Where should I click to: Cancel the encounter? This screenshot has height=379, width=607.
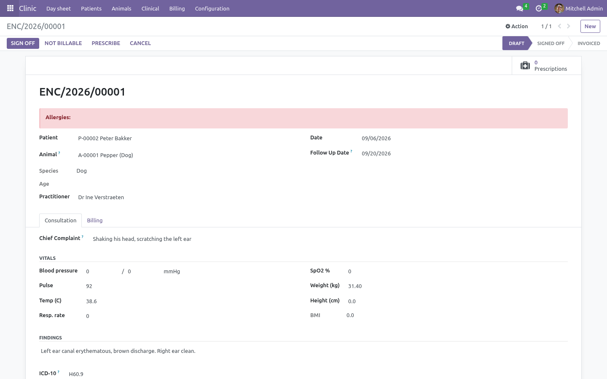tap(140, 43)
